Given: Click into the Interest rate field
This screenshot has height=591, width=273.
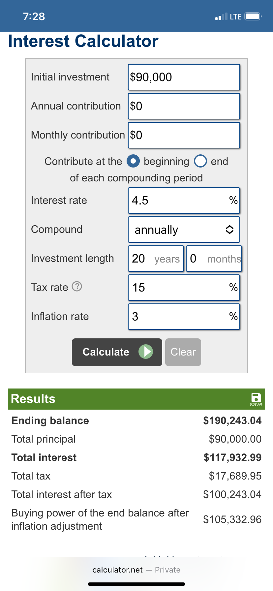Looking at the screenshot, I should tap(178, 201).
